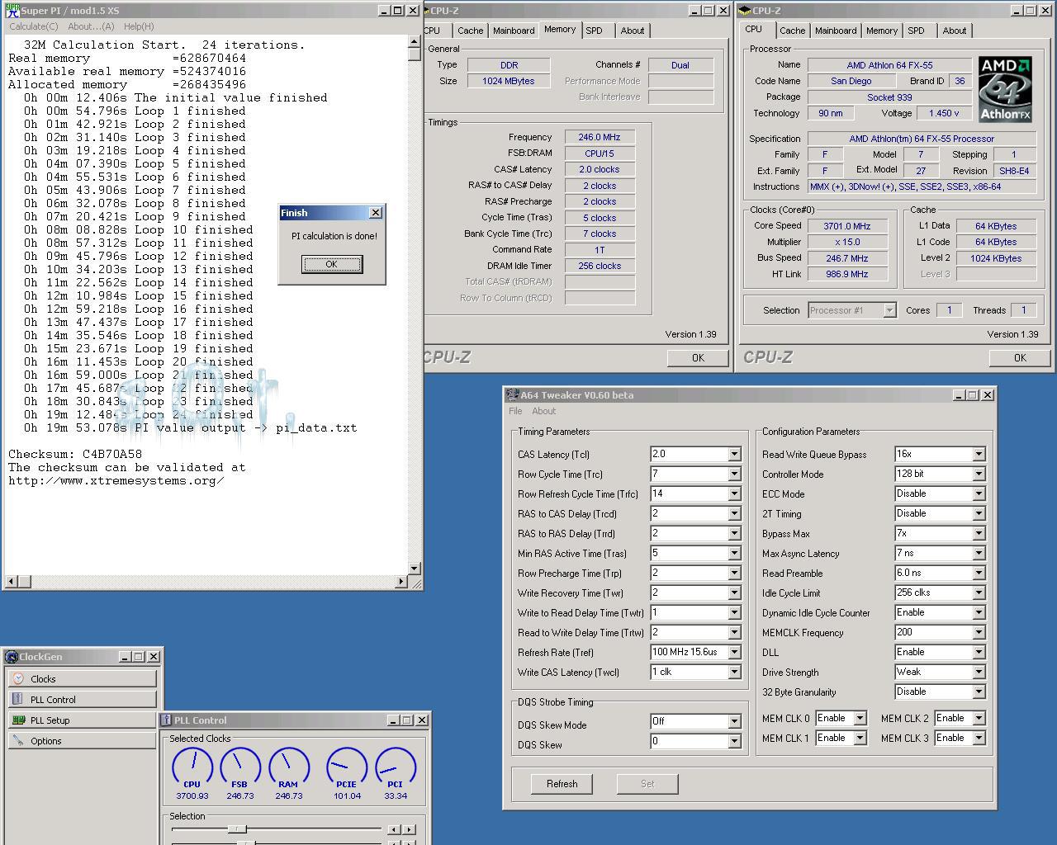
Task: Open the CAS Latency (Tcl) dropdown
Action: pos(734,454)
